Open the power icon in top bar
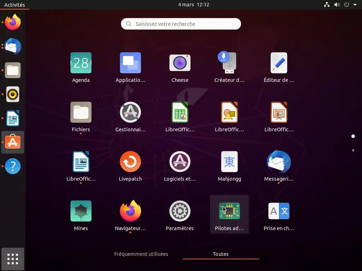362x271 pixels. click(x=346, y=5)
